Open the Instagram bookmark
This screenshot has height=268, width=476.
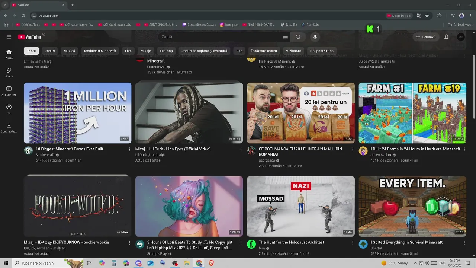click(x=229, y=25)
